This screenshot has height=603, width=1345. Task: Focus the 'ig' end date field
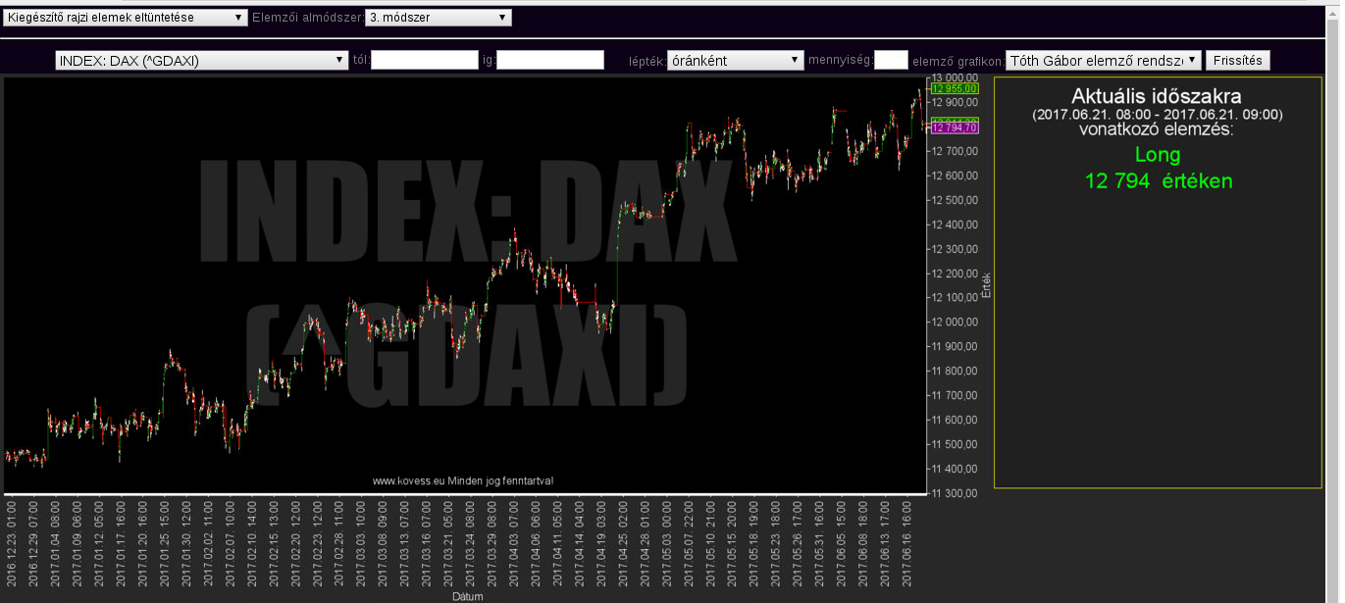coord(549,61)
